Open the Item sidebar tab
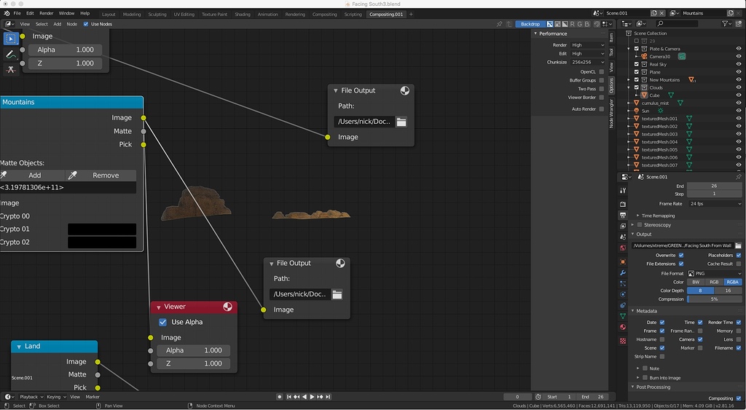This screenshot has height=410, width=746. pos(612,38)
